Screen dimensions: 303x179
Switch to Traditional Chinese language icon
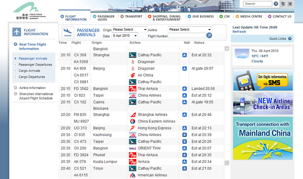click(283, 4)
